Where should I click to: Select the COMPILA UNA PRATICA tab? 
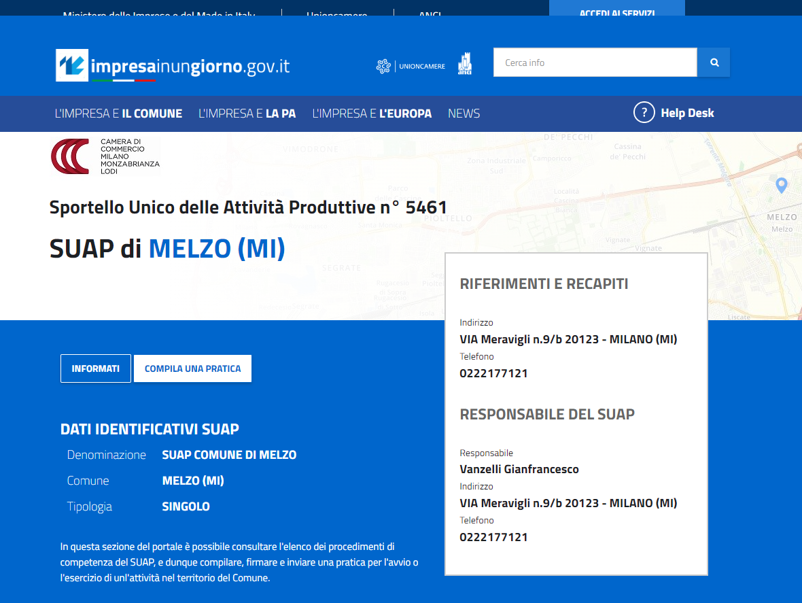click(x=192, y=368)
